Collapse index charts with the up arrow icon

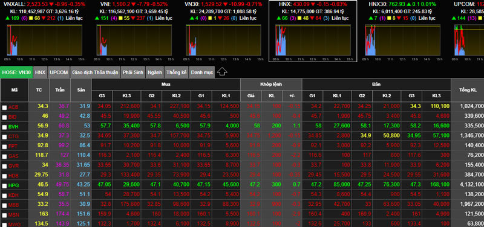click(222, 72)
